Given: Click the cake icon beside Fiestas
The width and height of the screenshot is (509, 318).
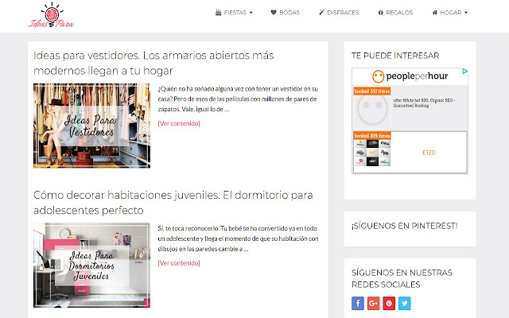Looking at the screenshot, I should coord(218,13).
